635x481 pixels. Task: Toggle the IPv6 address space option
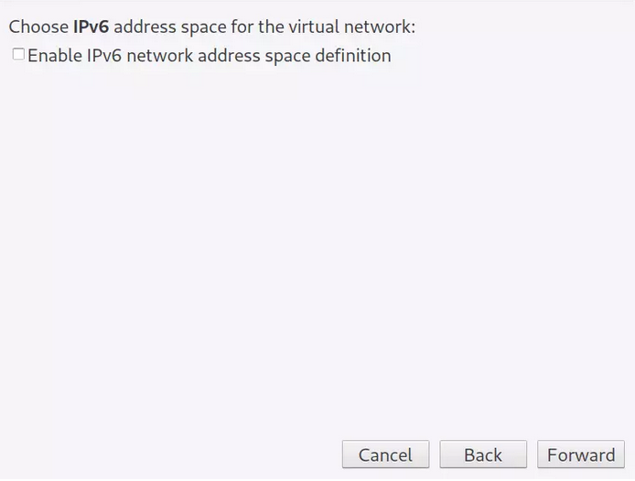coord(18,55)
